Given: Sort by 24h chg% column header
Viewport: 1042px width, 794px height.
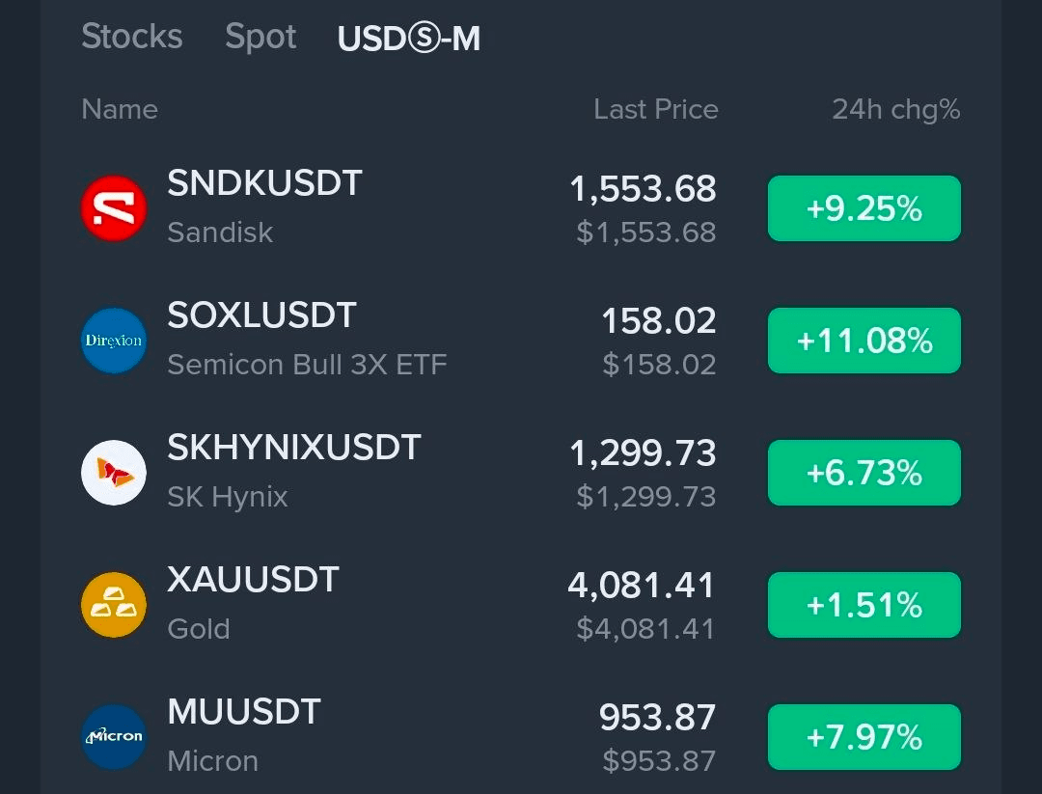Looking at the screenshot, I should pos(895,110).
